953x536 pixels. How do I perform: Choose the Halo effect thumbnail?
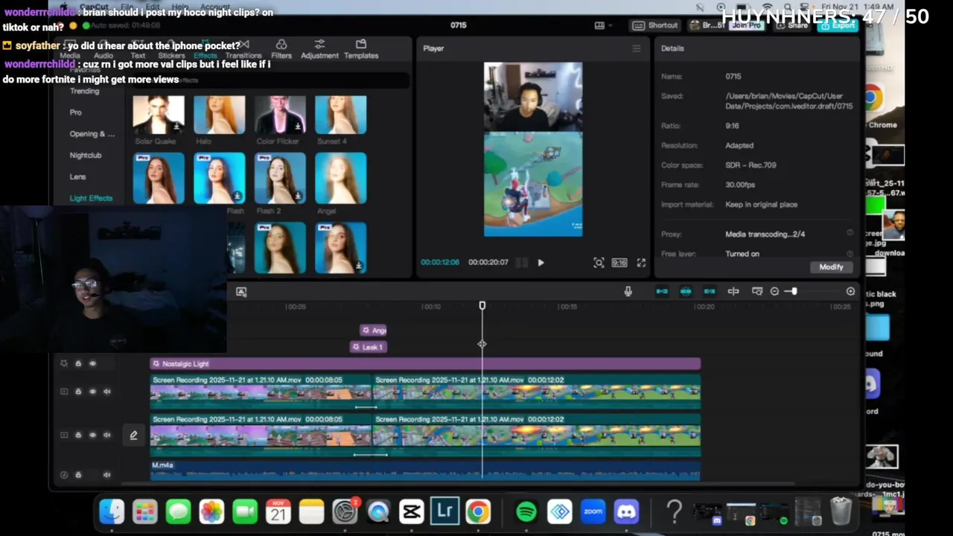[x=220, y=115]
